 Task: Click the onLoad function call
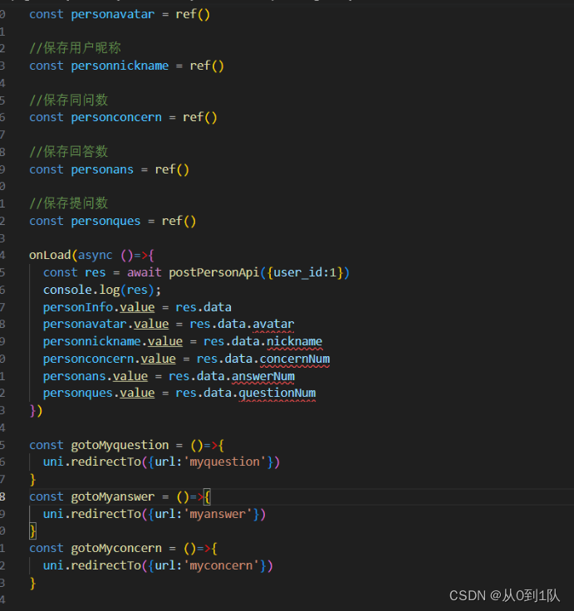[50, 255]
